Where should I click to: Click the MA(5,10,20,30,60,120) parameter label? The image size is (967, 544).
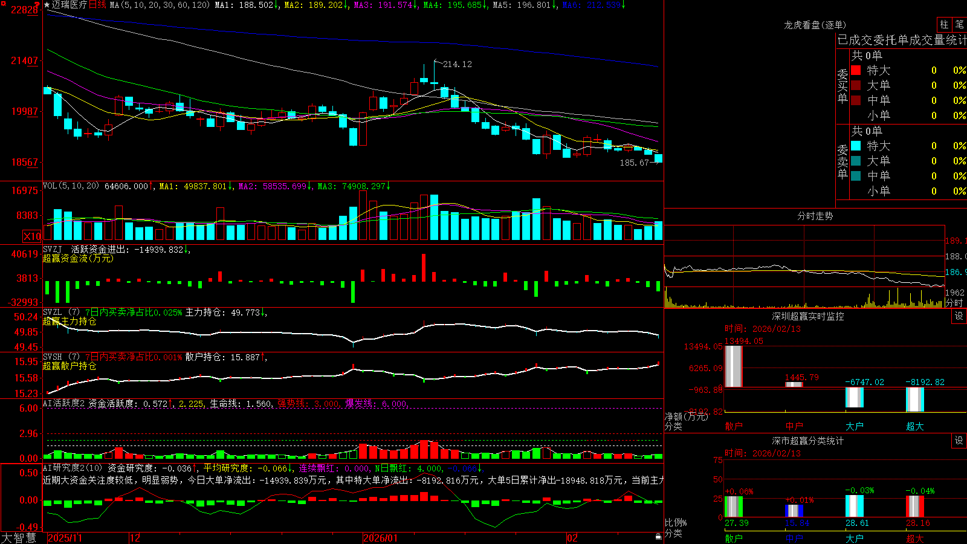(160, 5)
